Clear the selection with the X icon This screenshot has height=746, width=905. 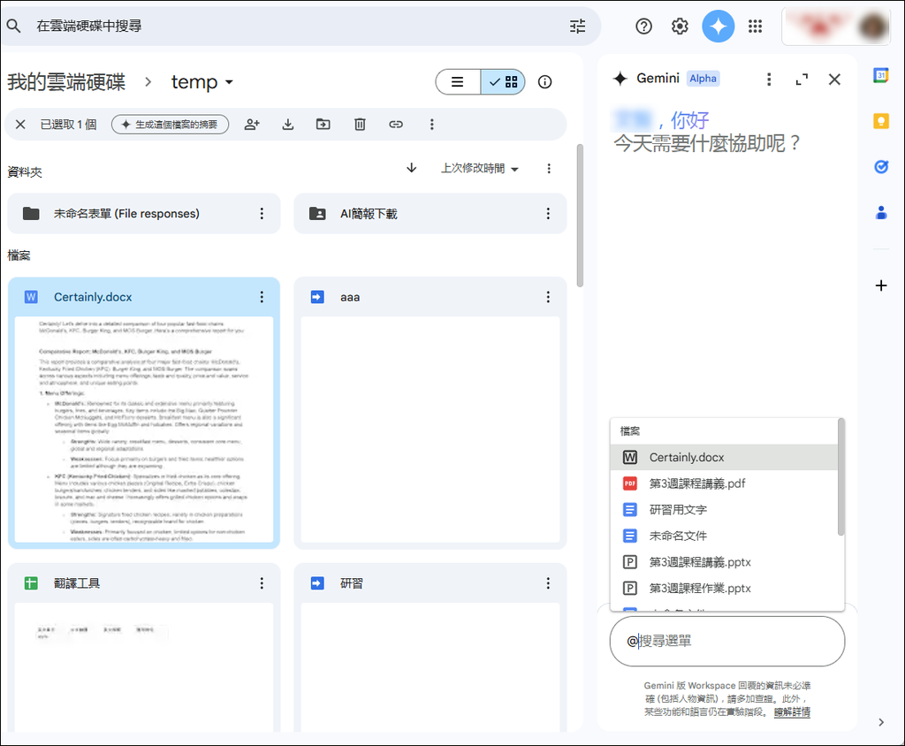20,124
